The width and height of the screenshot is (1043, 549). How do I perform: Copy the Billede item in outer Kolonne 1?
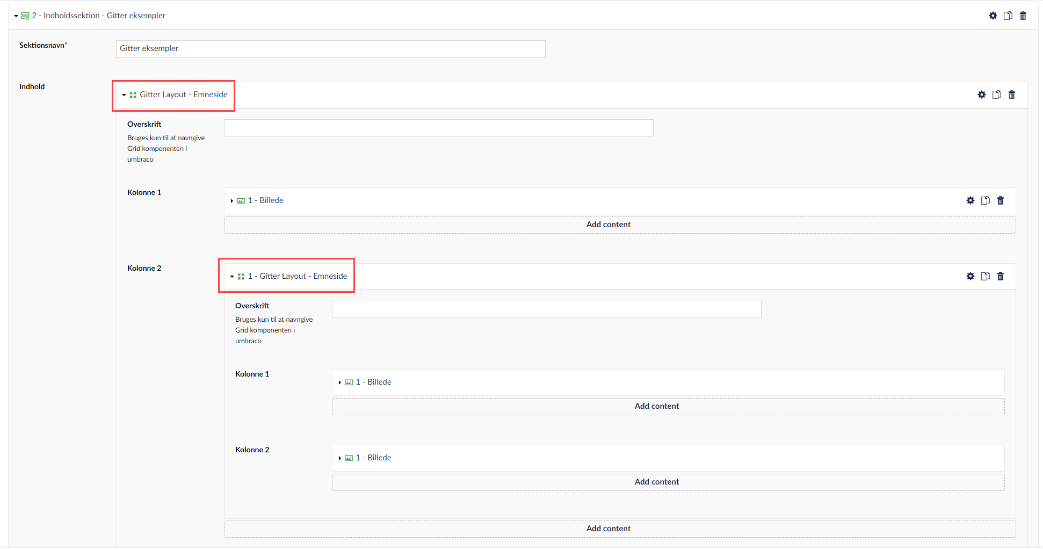click(985, 200)
